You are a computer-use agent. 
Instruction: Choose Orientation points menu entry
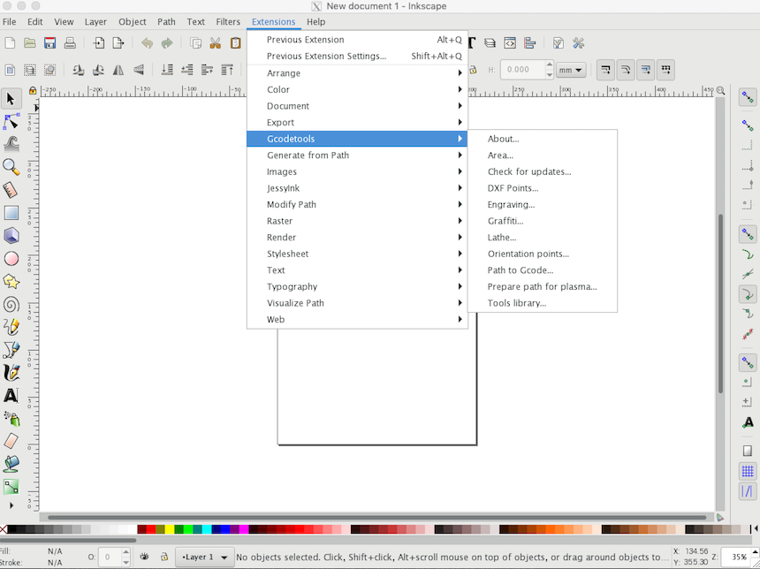pos(543,254)
